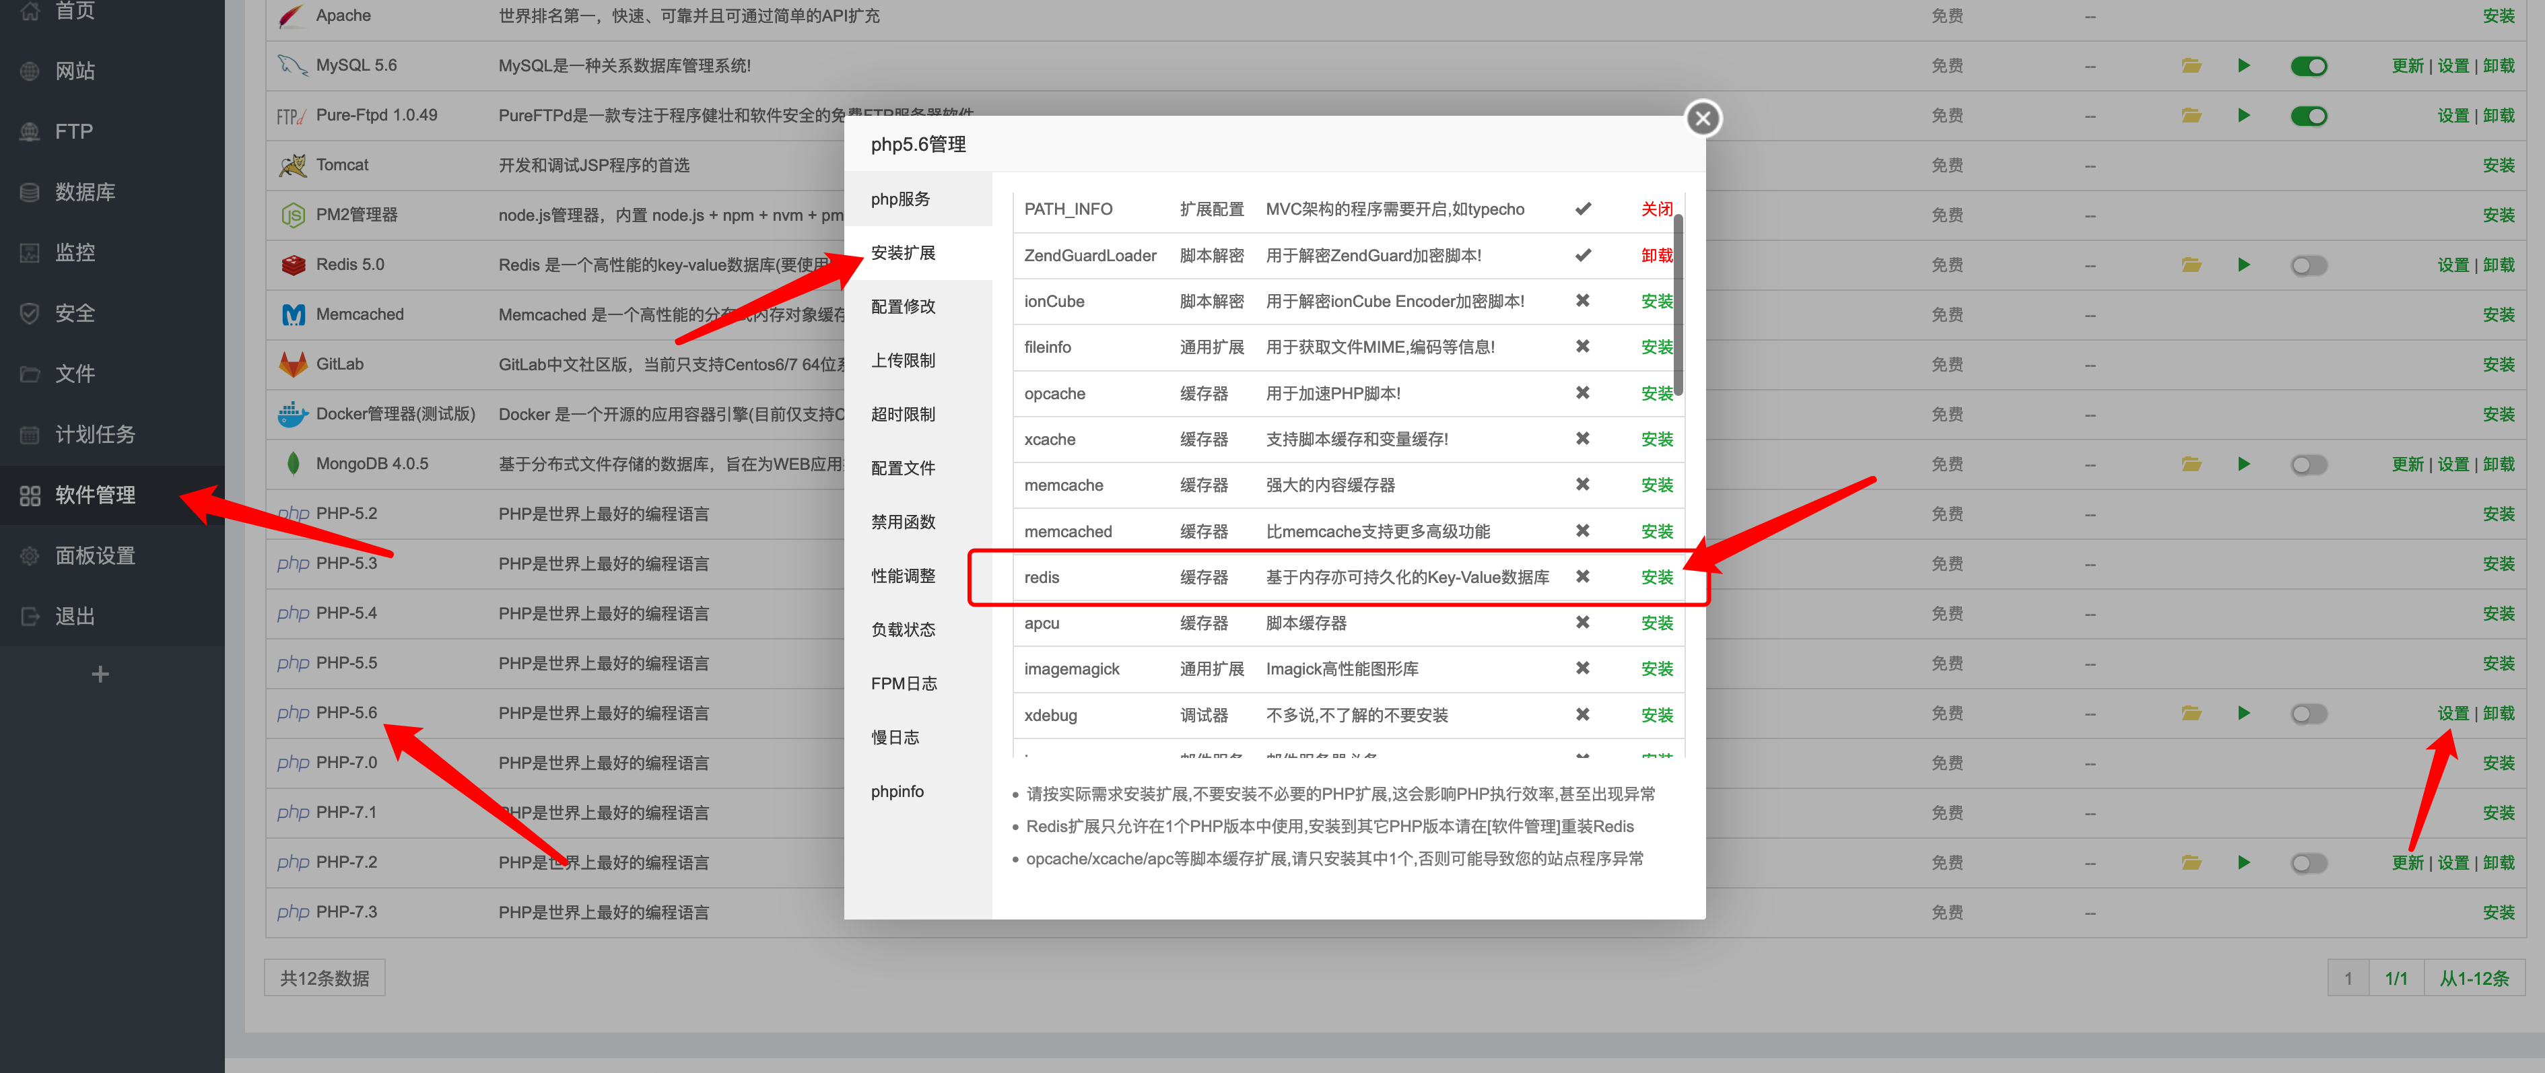Open folder icon in the MongoDB 4.0.5 row

tap(2190, 464)
